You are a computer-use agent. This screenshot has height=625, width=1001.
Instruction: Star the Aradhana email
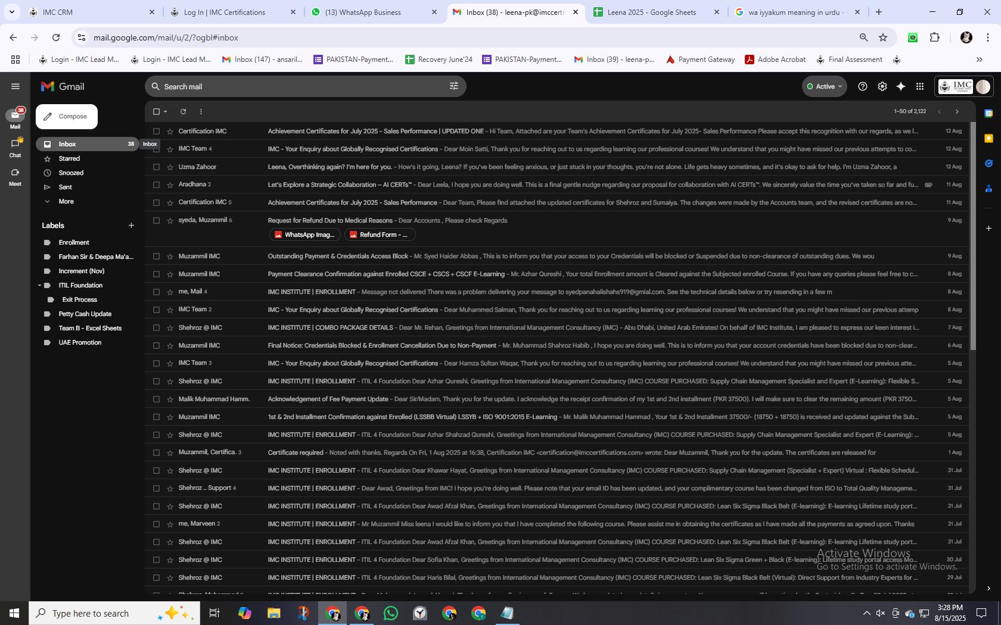coord(170,185)
